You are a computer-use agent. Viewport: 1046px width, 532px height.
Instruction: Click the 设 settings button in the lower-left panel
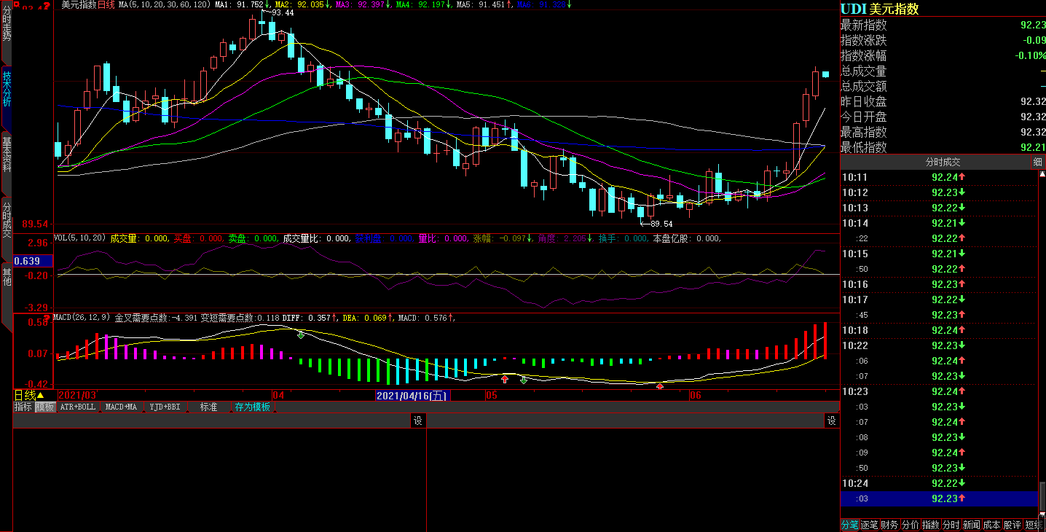[x=418, y=420]
